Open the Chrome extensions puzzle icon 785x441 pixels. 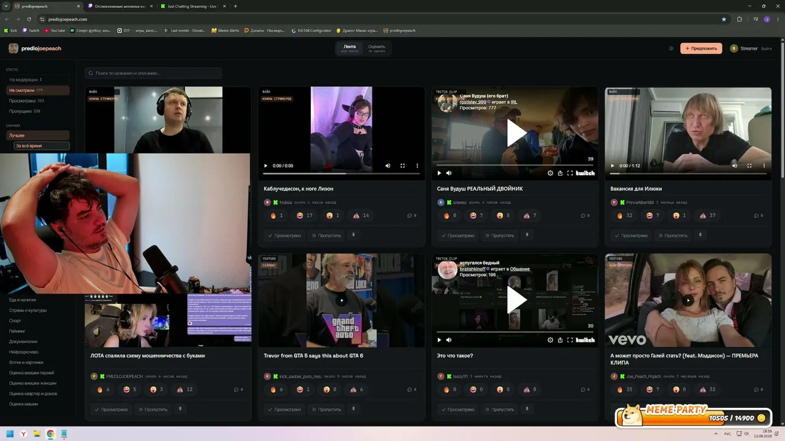[739, 19]
